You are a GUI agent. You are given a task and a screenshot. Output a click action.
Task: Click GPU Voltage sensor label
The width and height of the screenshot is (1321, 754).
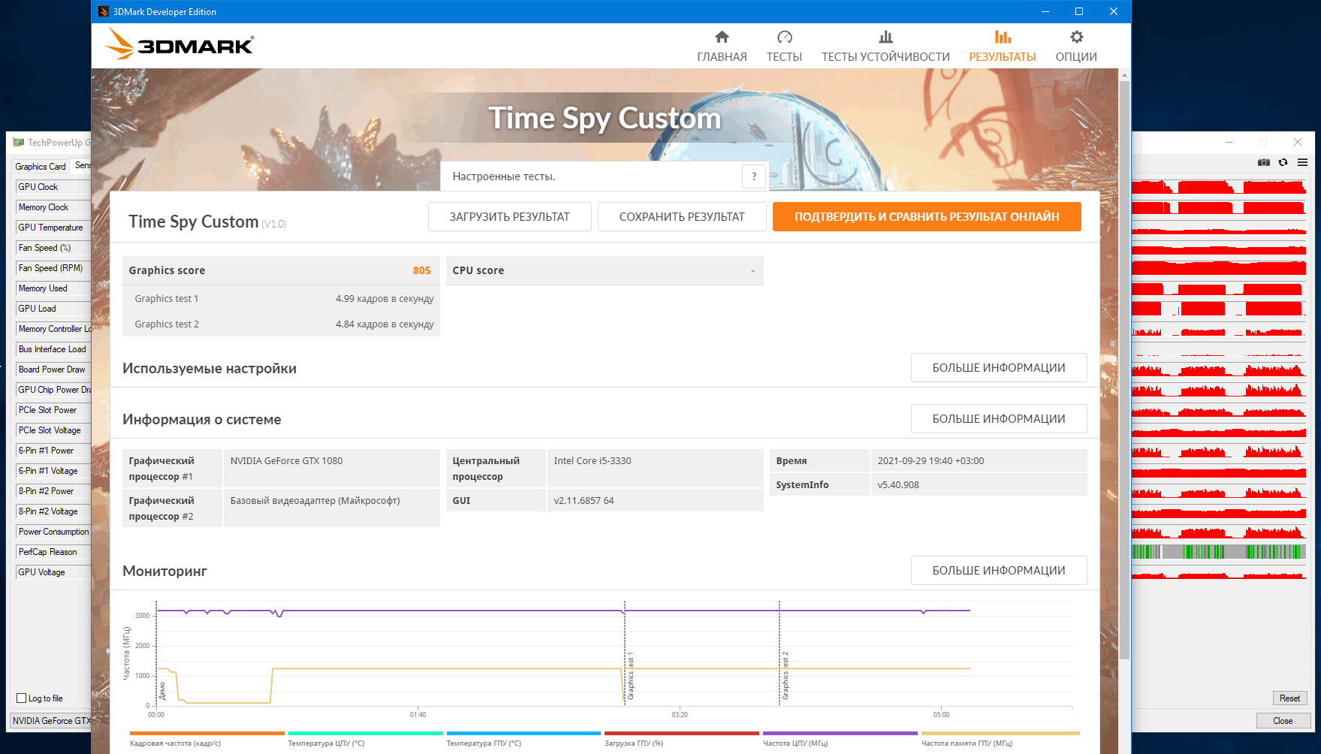(x=53, y=572)
